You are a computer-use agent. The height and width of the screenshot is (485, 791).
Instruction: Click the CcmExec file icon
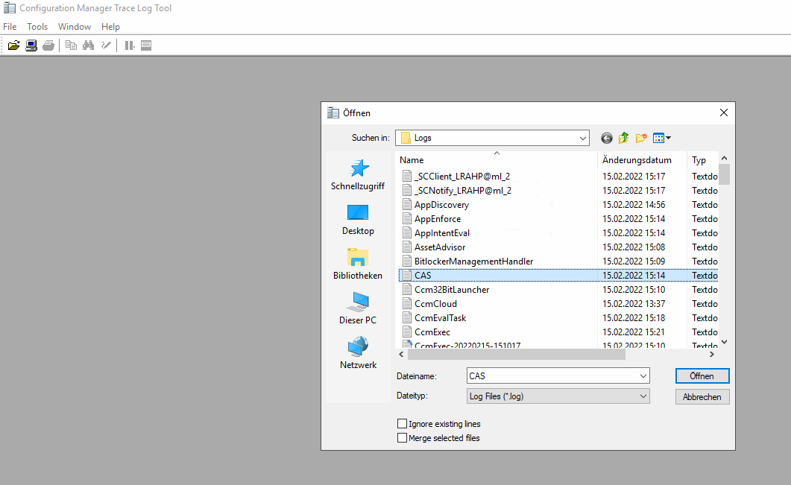(406, 332)
